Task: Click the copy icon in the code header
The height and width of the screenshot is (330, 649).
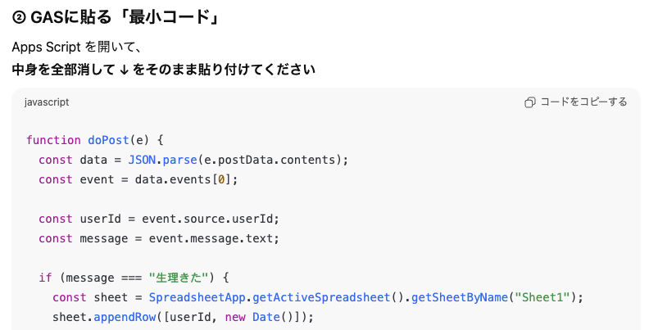Action: coord(530,102)
